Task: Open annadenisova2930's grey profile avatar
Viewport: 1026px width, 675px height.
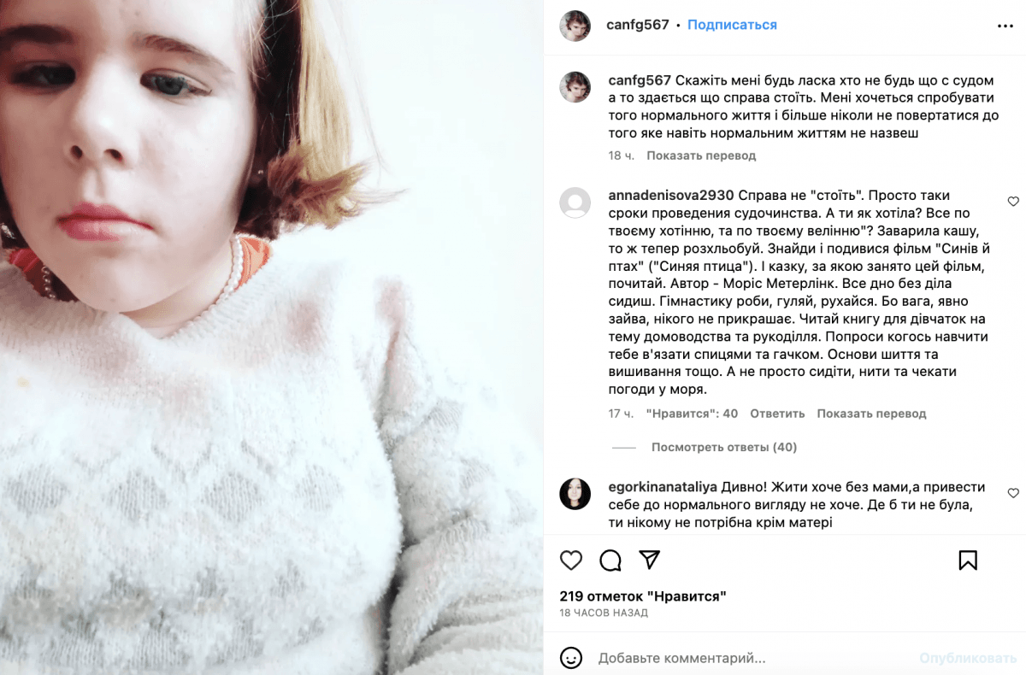Action: 575,202
